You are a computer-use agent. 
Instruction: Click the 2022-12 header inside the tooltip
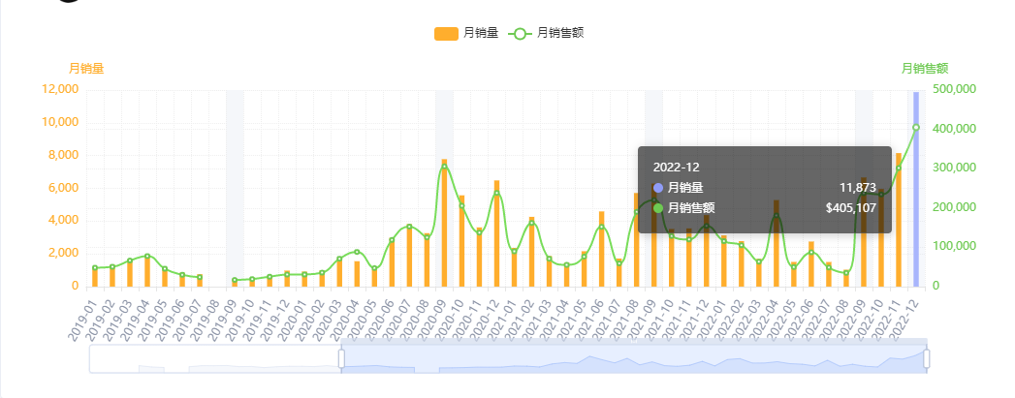click(677, 168)
